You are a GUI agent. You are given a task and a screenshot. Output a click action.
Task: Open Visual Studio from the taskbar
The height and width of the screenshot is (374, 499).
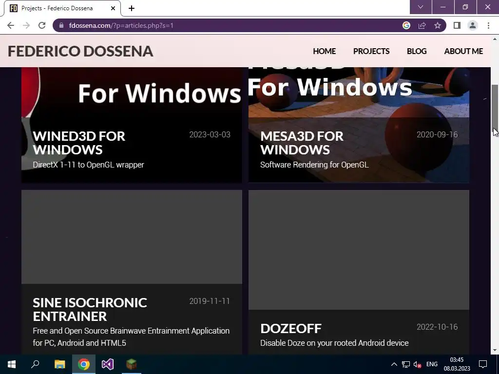tap(108, 364)
